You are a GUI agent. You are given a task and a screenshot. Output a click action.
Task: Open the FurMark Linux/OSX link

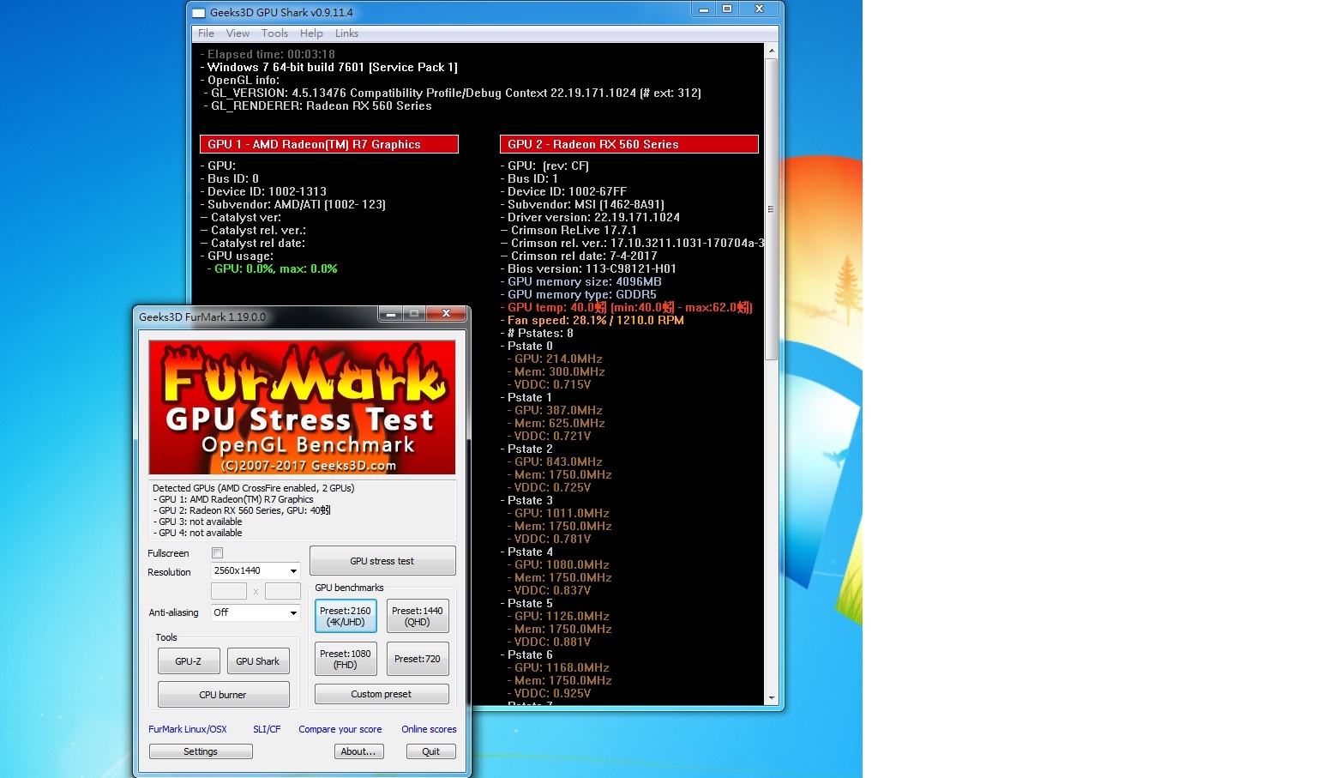188,729
